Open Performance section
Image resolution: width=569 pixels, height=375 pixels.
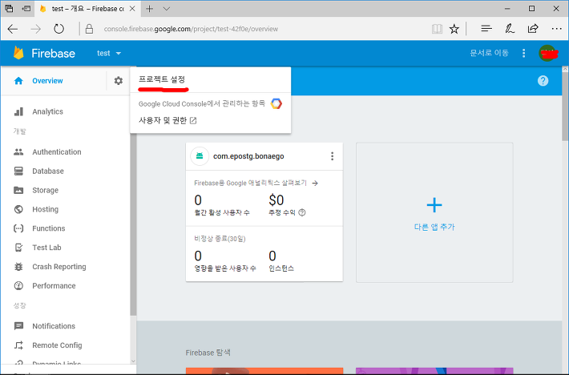[54, 286]
